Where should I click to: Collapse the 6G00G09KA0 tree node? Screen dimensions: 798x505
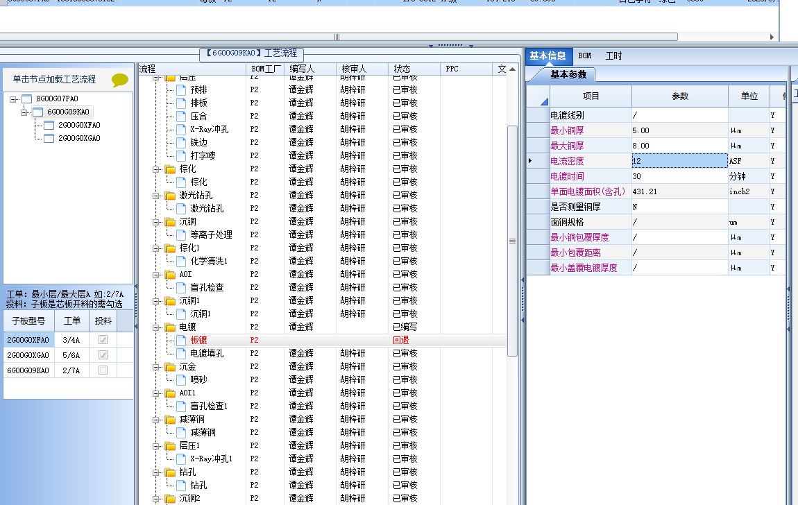coord(24,112)
